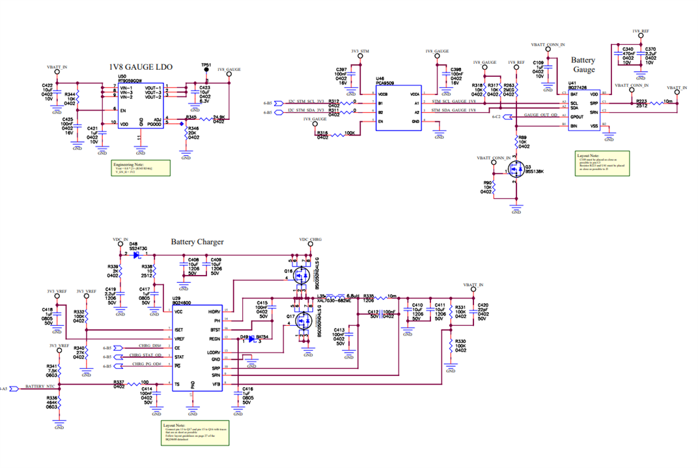Select the Layout Note below Battery Charger
The image size is (698, 468).
pyautogui.click(x=195, y=433)
